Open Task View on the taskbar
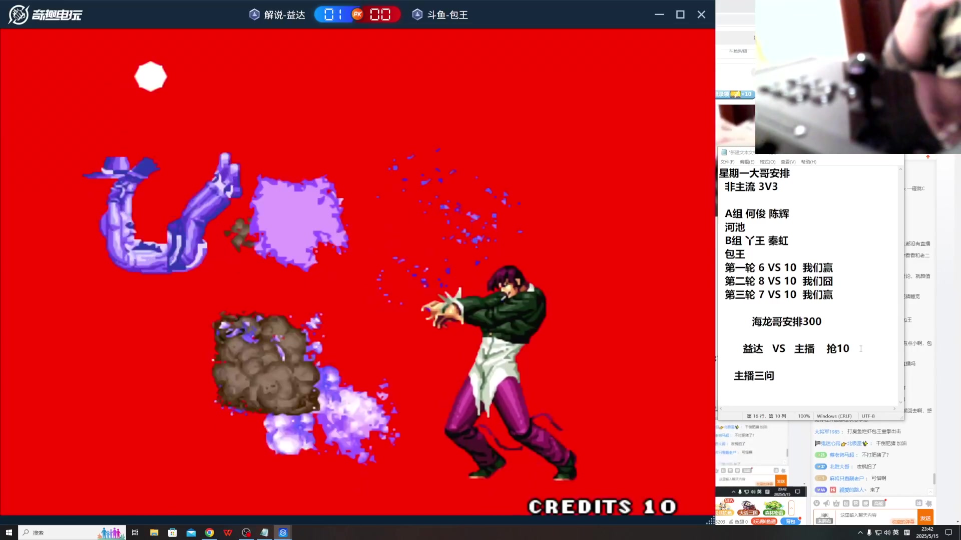The width and height of the screenshot is (961, 540). [x=135, y=532]
